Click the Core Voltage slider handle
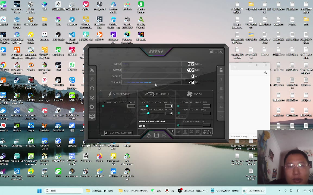 (x=103, y=106)
